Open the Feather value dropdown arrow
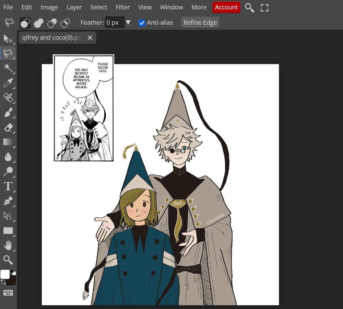Viewport: 343px width, 309px height. tap(128, 22)
